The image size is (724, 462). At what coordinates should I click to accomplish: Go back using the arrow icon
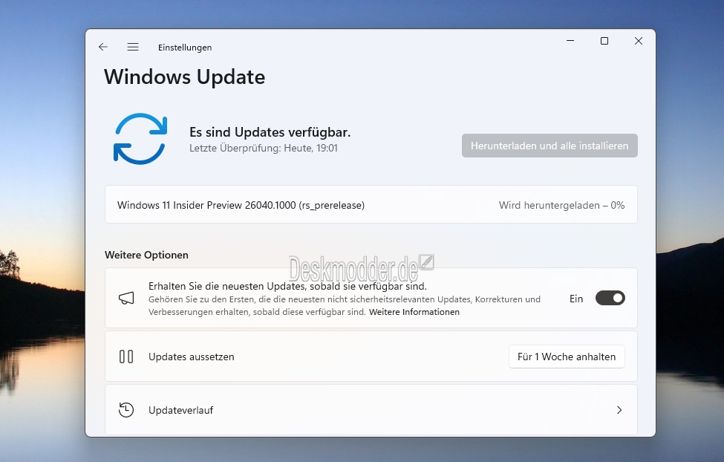pos(103,47)
